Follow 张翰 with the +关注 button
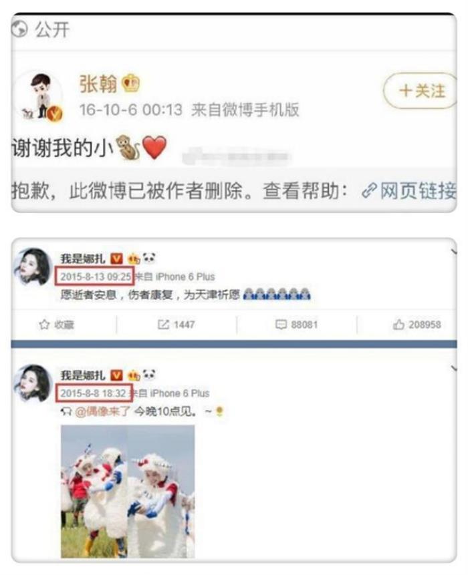The image size is (468, 575). [x=421, y=91]
